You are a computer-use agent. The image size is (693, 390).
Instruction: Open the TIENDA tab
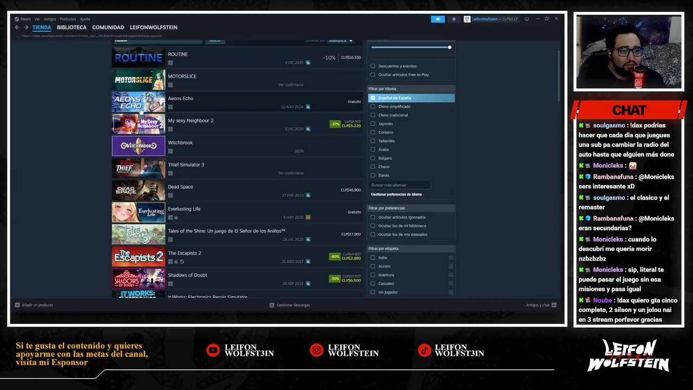pos(42,27)
